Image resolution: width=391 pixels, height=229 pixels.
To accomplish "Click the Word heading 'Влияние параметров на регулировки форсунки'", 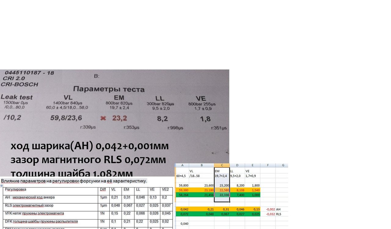I will pos(74,181).
